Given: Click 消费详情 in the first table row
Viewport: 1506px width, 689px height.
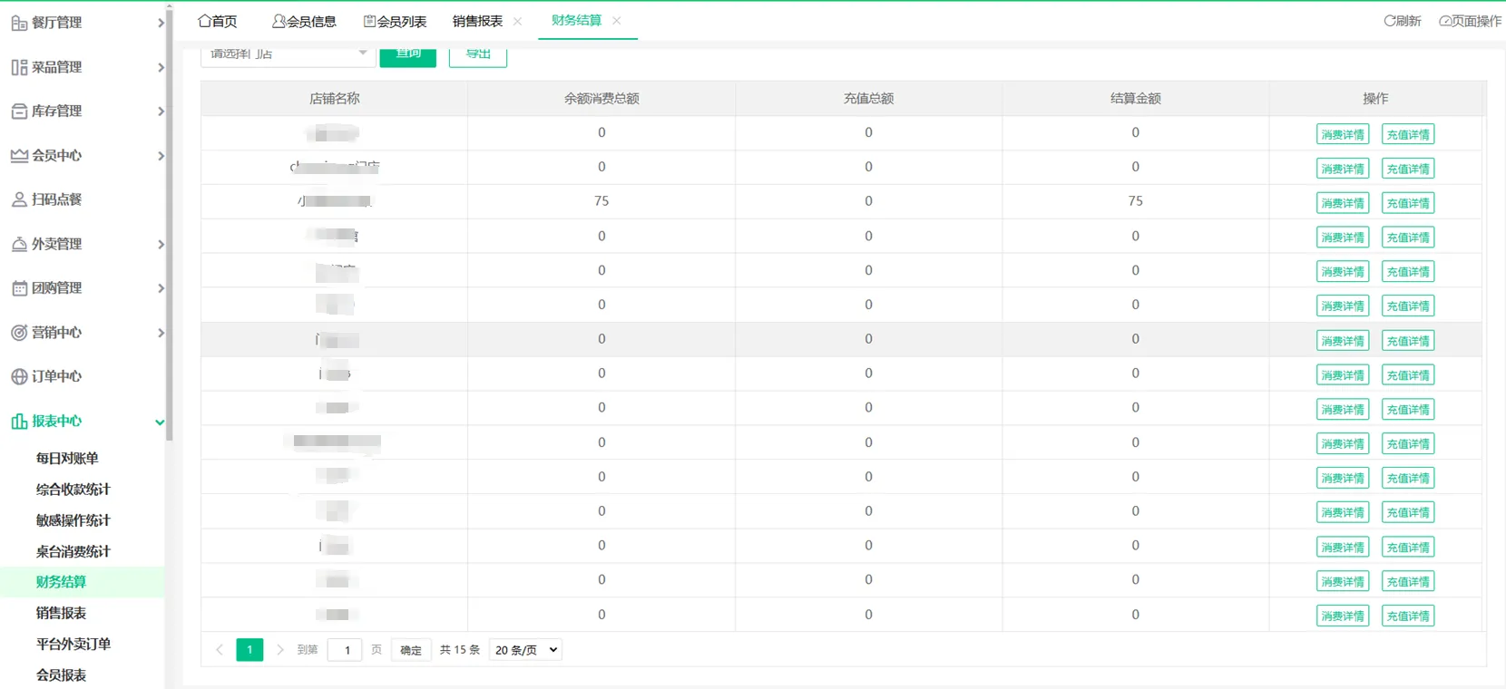Looking at the screenshot, I should tap(1343, 134).
